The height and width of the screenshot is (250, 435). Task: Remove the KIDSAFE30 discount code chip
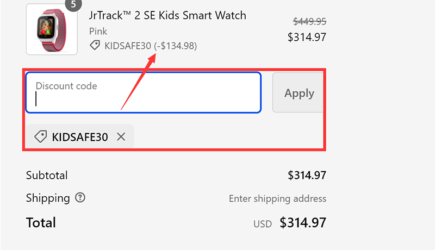pos(121,137)
